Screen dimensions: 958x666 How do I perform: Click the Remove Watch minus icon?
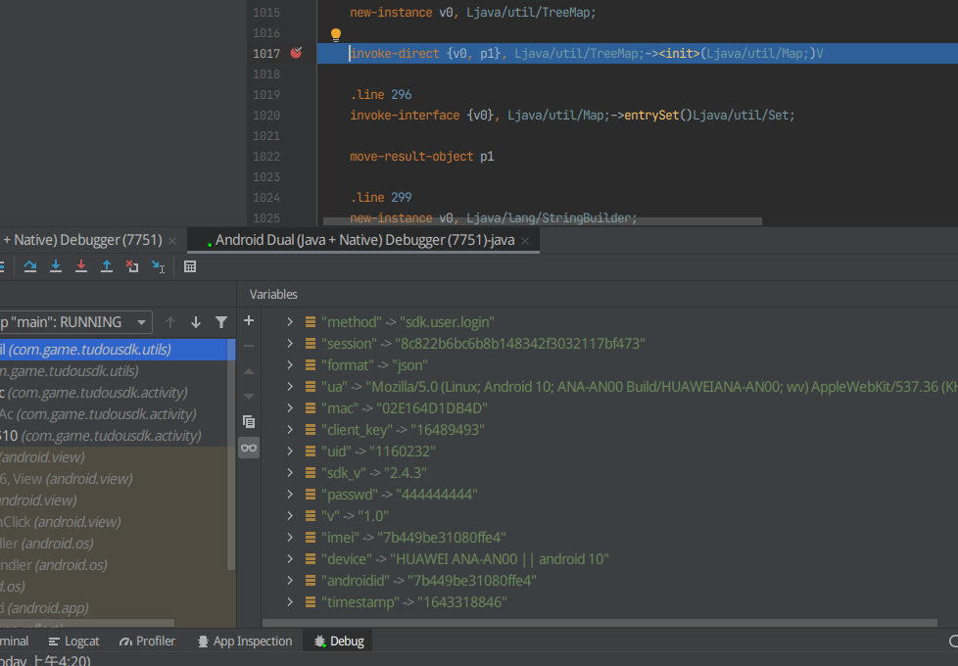(249, 346)
